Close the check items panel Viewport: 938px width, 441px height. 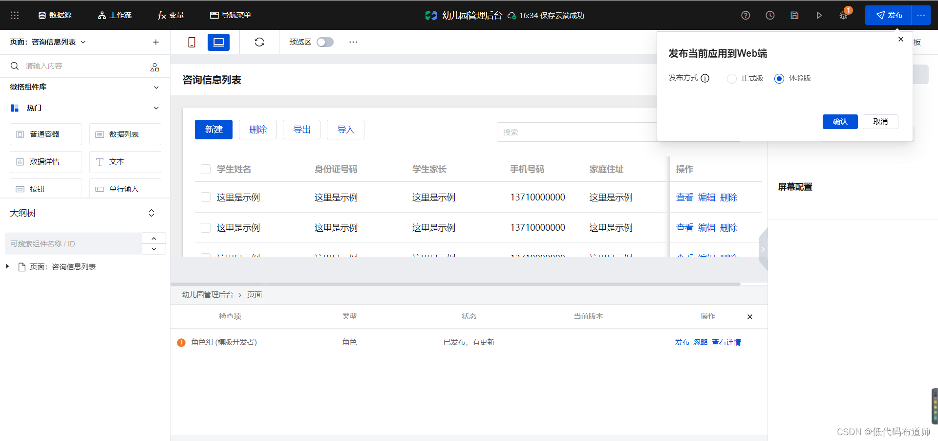[x=750, y=317]
